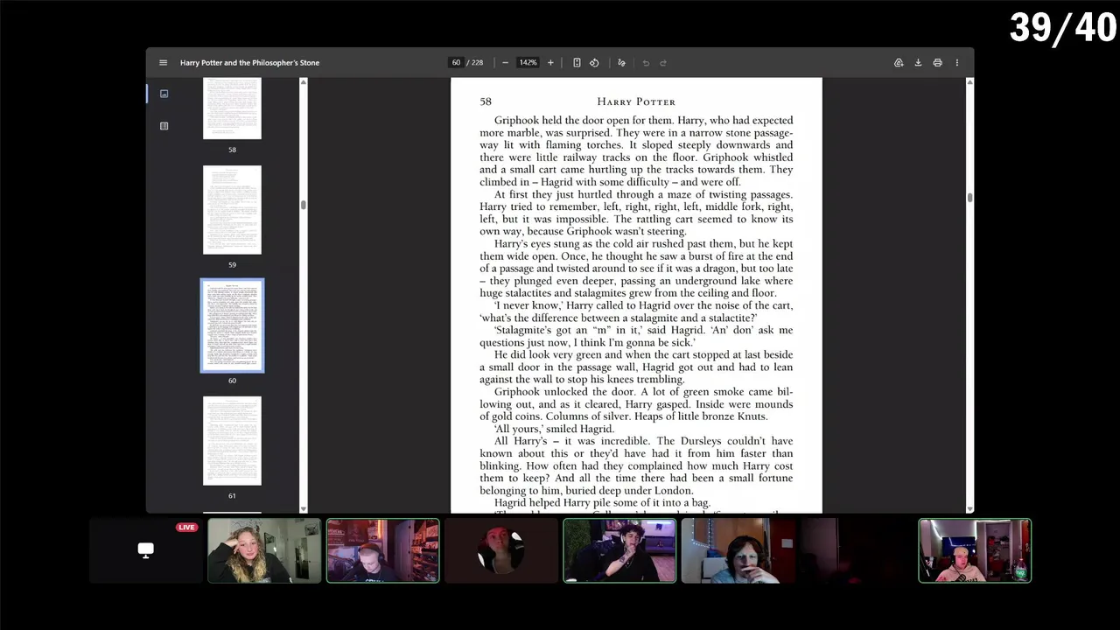Click the thumbnail panel scrollbar thumb
1120x630 pixels.
click(x=304, y=205)
